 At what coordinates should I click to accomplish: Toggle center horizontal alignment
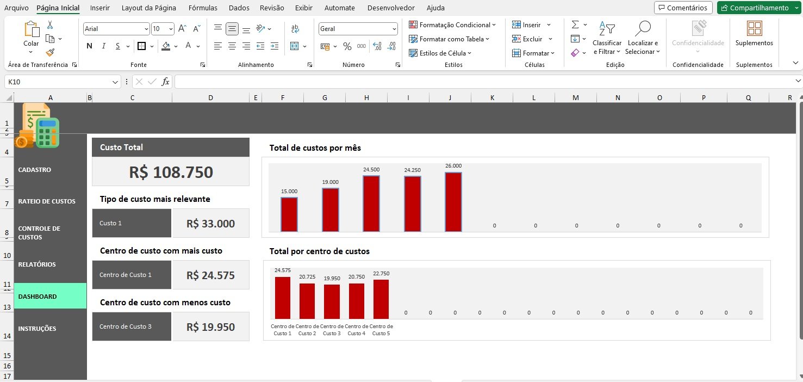pyautogui.click(x=232, y=46)
